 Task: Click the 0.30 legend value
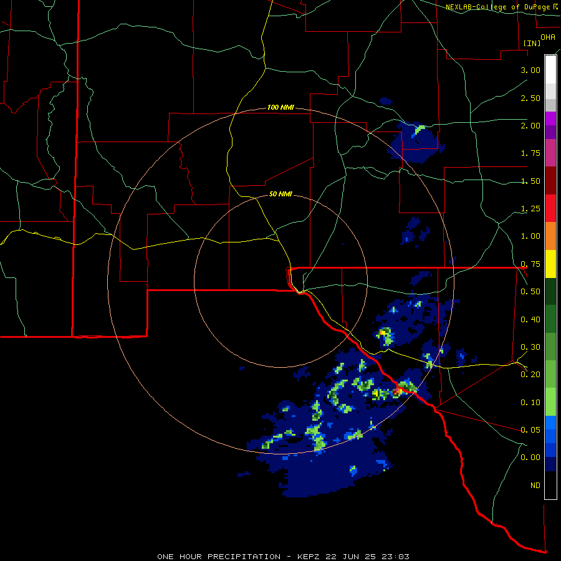[530, 347]
